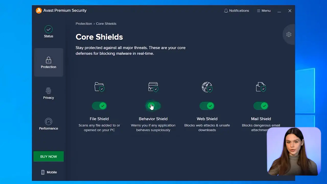Click the File Shield label
Viewport: 327px width, 184px height.
click(99, 119)
